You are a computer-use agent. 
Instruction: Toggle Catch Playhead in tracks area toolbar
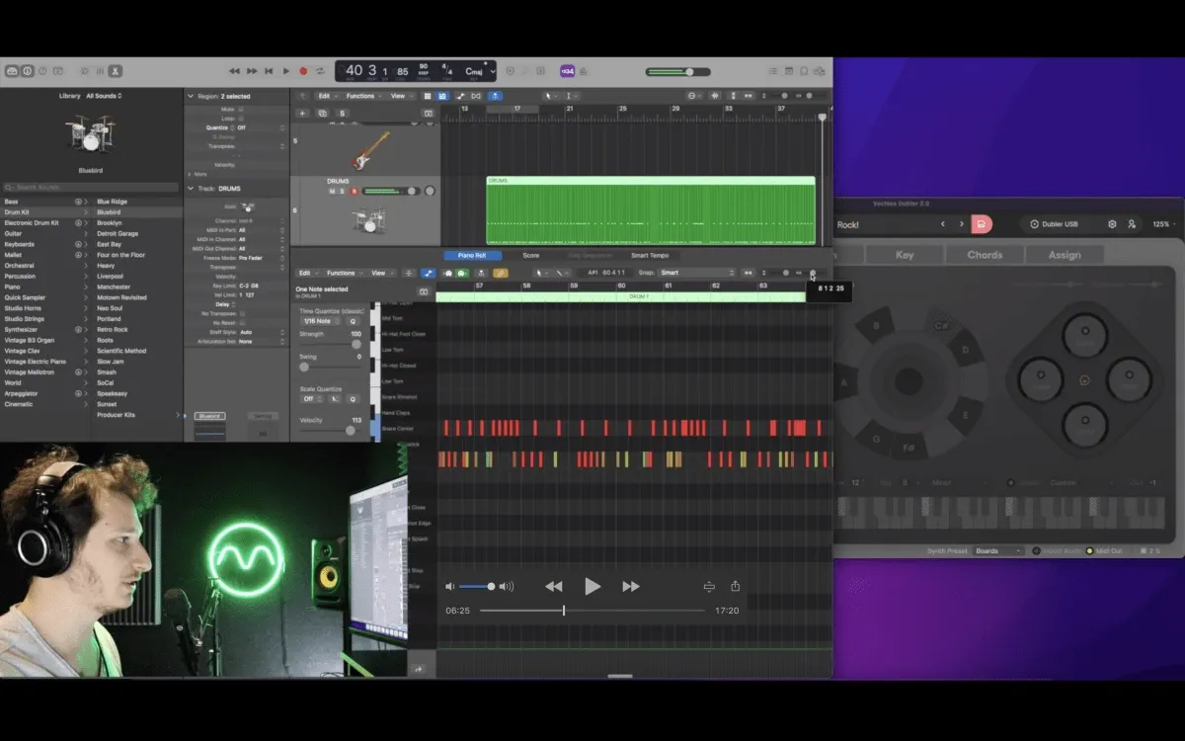pyautogui.click(x=495, y=96)
